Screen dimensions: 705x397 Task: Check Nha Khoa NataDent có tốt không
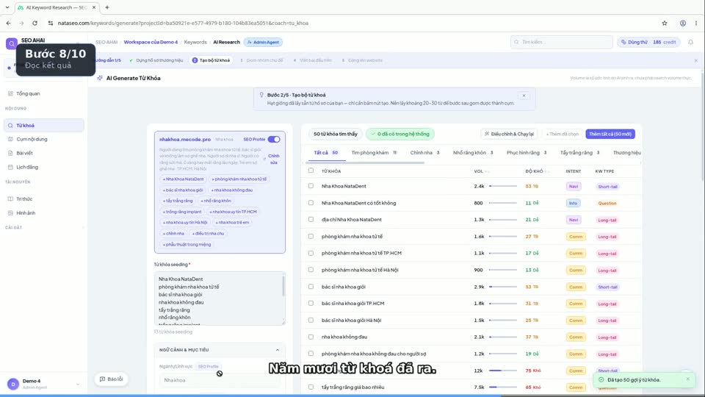click(311, 203)
